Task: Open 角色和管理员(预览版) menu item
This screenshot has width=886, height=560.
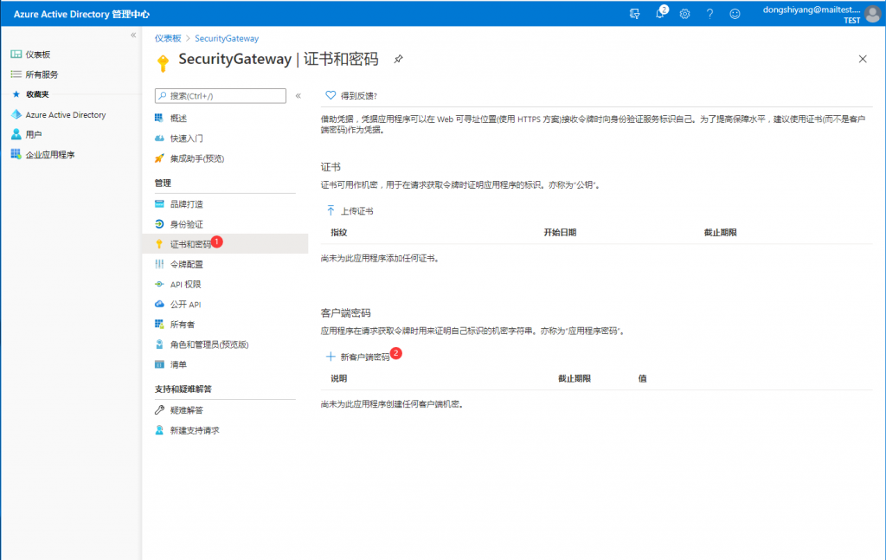Action: tap(209, 344)
